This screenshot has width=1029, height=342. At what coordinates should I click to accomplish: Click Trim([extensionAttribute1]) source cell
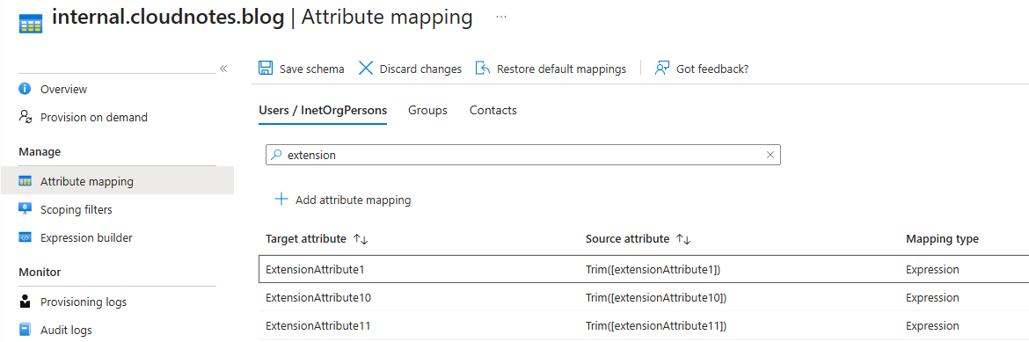coord(653,270)
